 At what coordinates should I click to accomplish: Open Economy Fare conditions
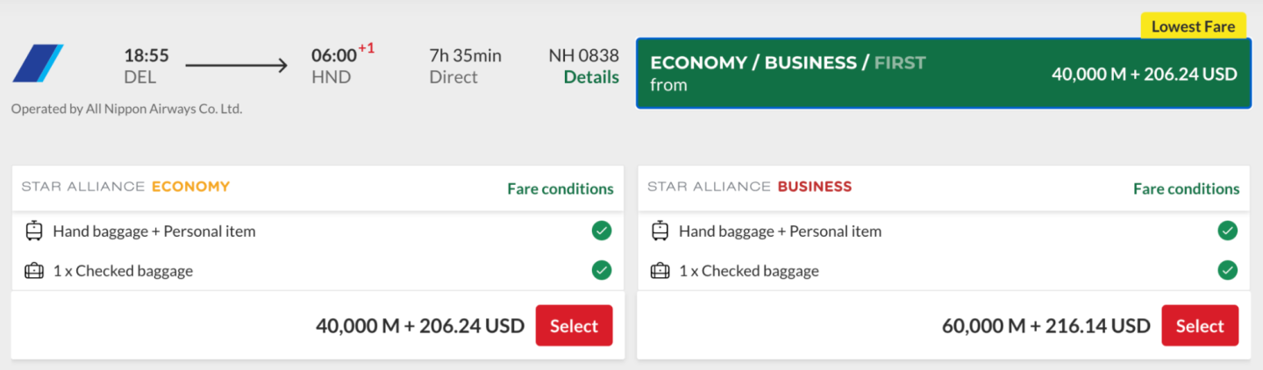click(560, 189)
